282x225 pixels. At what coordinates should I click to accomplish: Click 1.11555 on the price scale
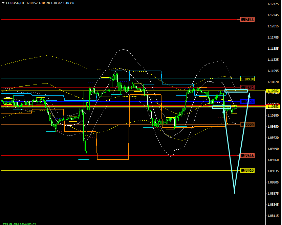point(273,48)
